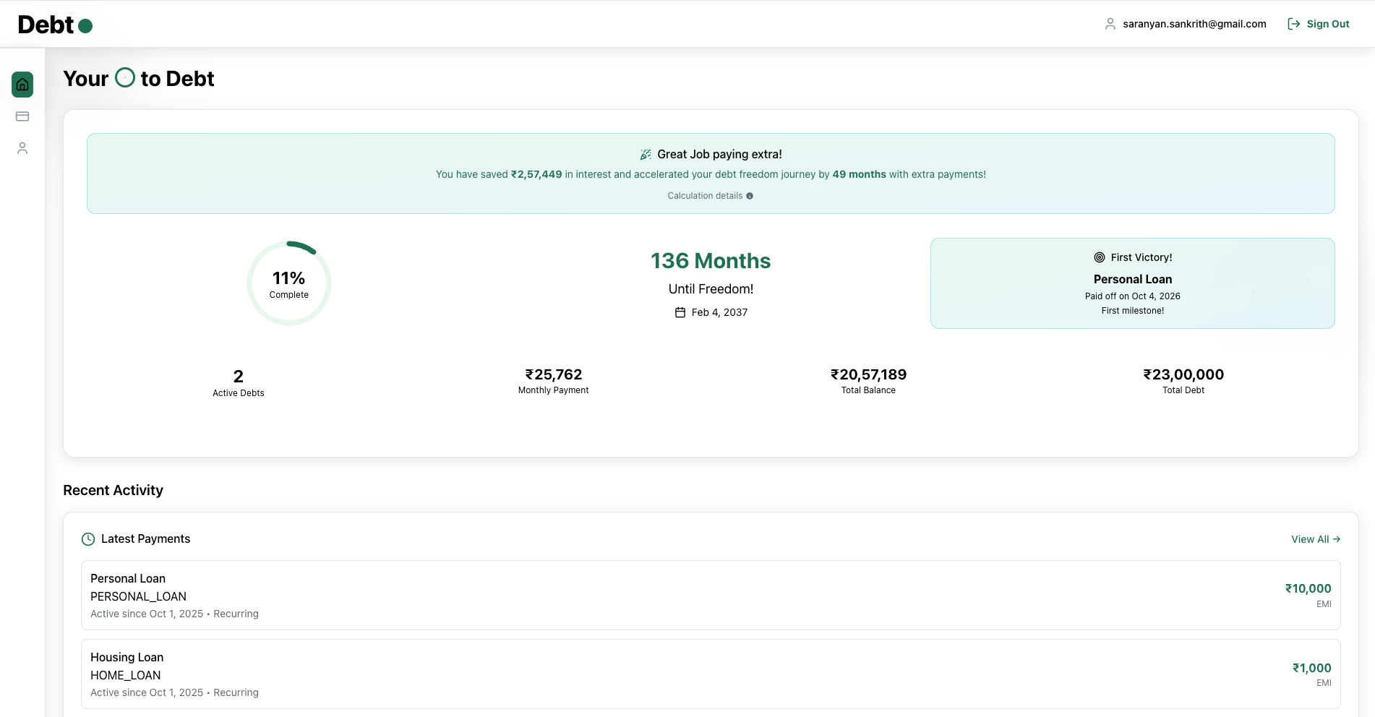The width and height of the screenshot is (1375, 717).
Task: Click the Debt logo text
Action: point(46,25)
